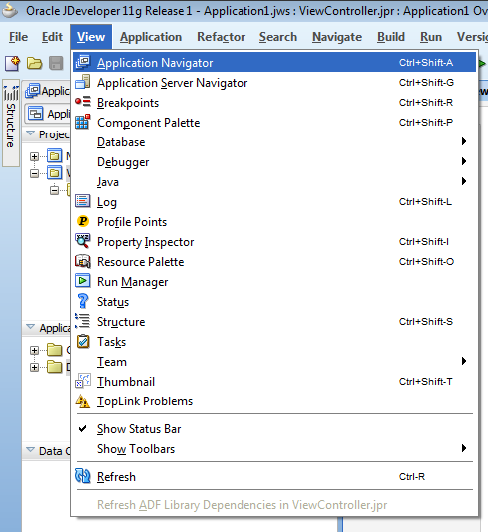The image size is (488, 532).
Task: Expand the first project tree node
Action: coord(34,156)
